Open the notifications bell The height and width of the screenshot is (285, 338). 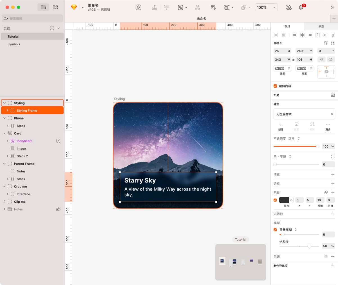(301, 7)
